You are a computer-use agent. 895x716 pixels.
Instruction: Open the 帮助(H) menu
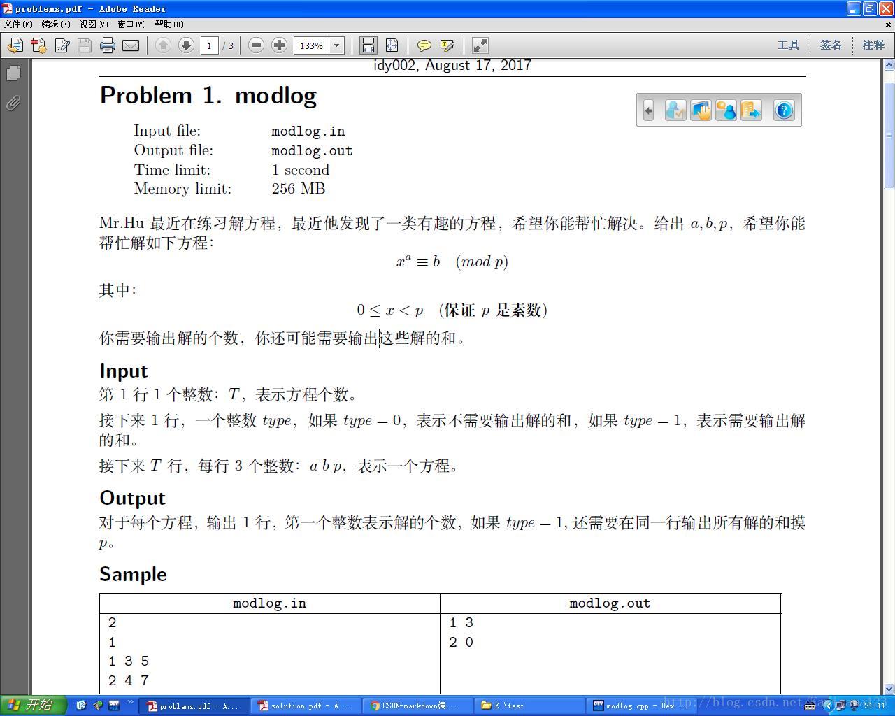[169, 24]
